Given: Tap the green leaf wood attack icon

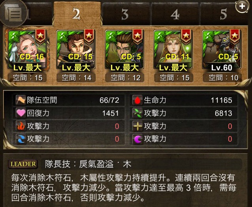Looking at the screenshot, I should (137, 113).
